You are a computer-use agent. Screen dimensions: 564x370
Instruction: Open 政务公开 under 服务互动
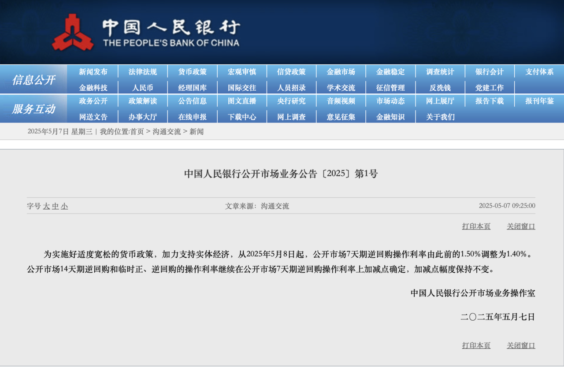pyautogui.click(x=93, y=101)
